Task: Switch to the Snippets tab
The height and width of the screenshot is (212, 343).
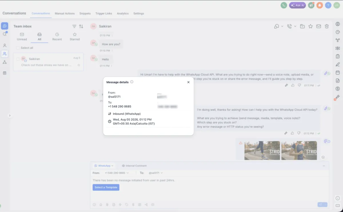Action: 85,13
